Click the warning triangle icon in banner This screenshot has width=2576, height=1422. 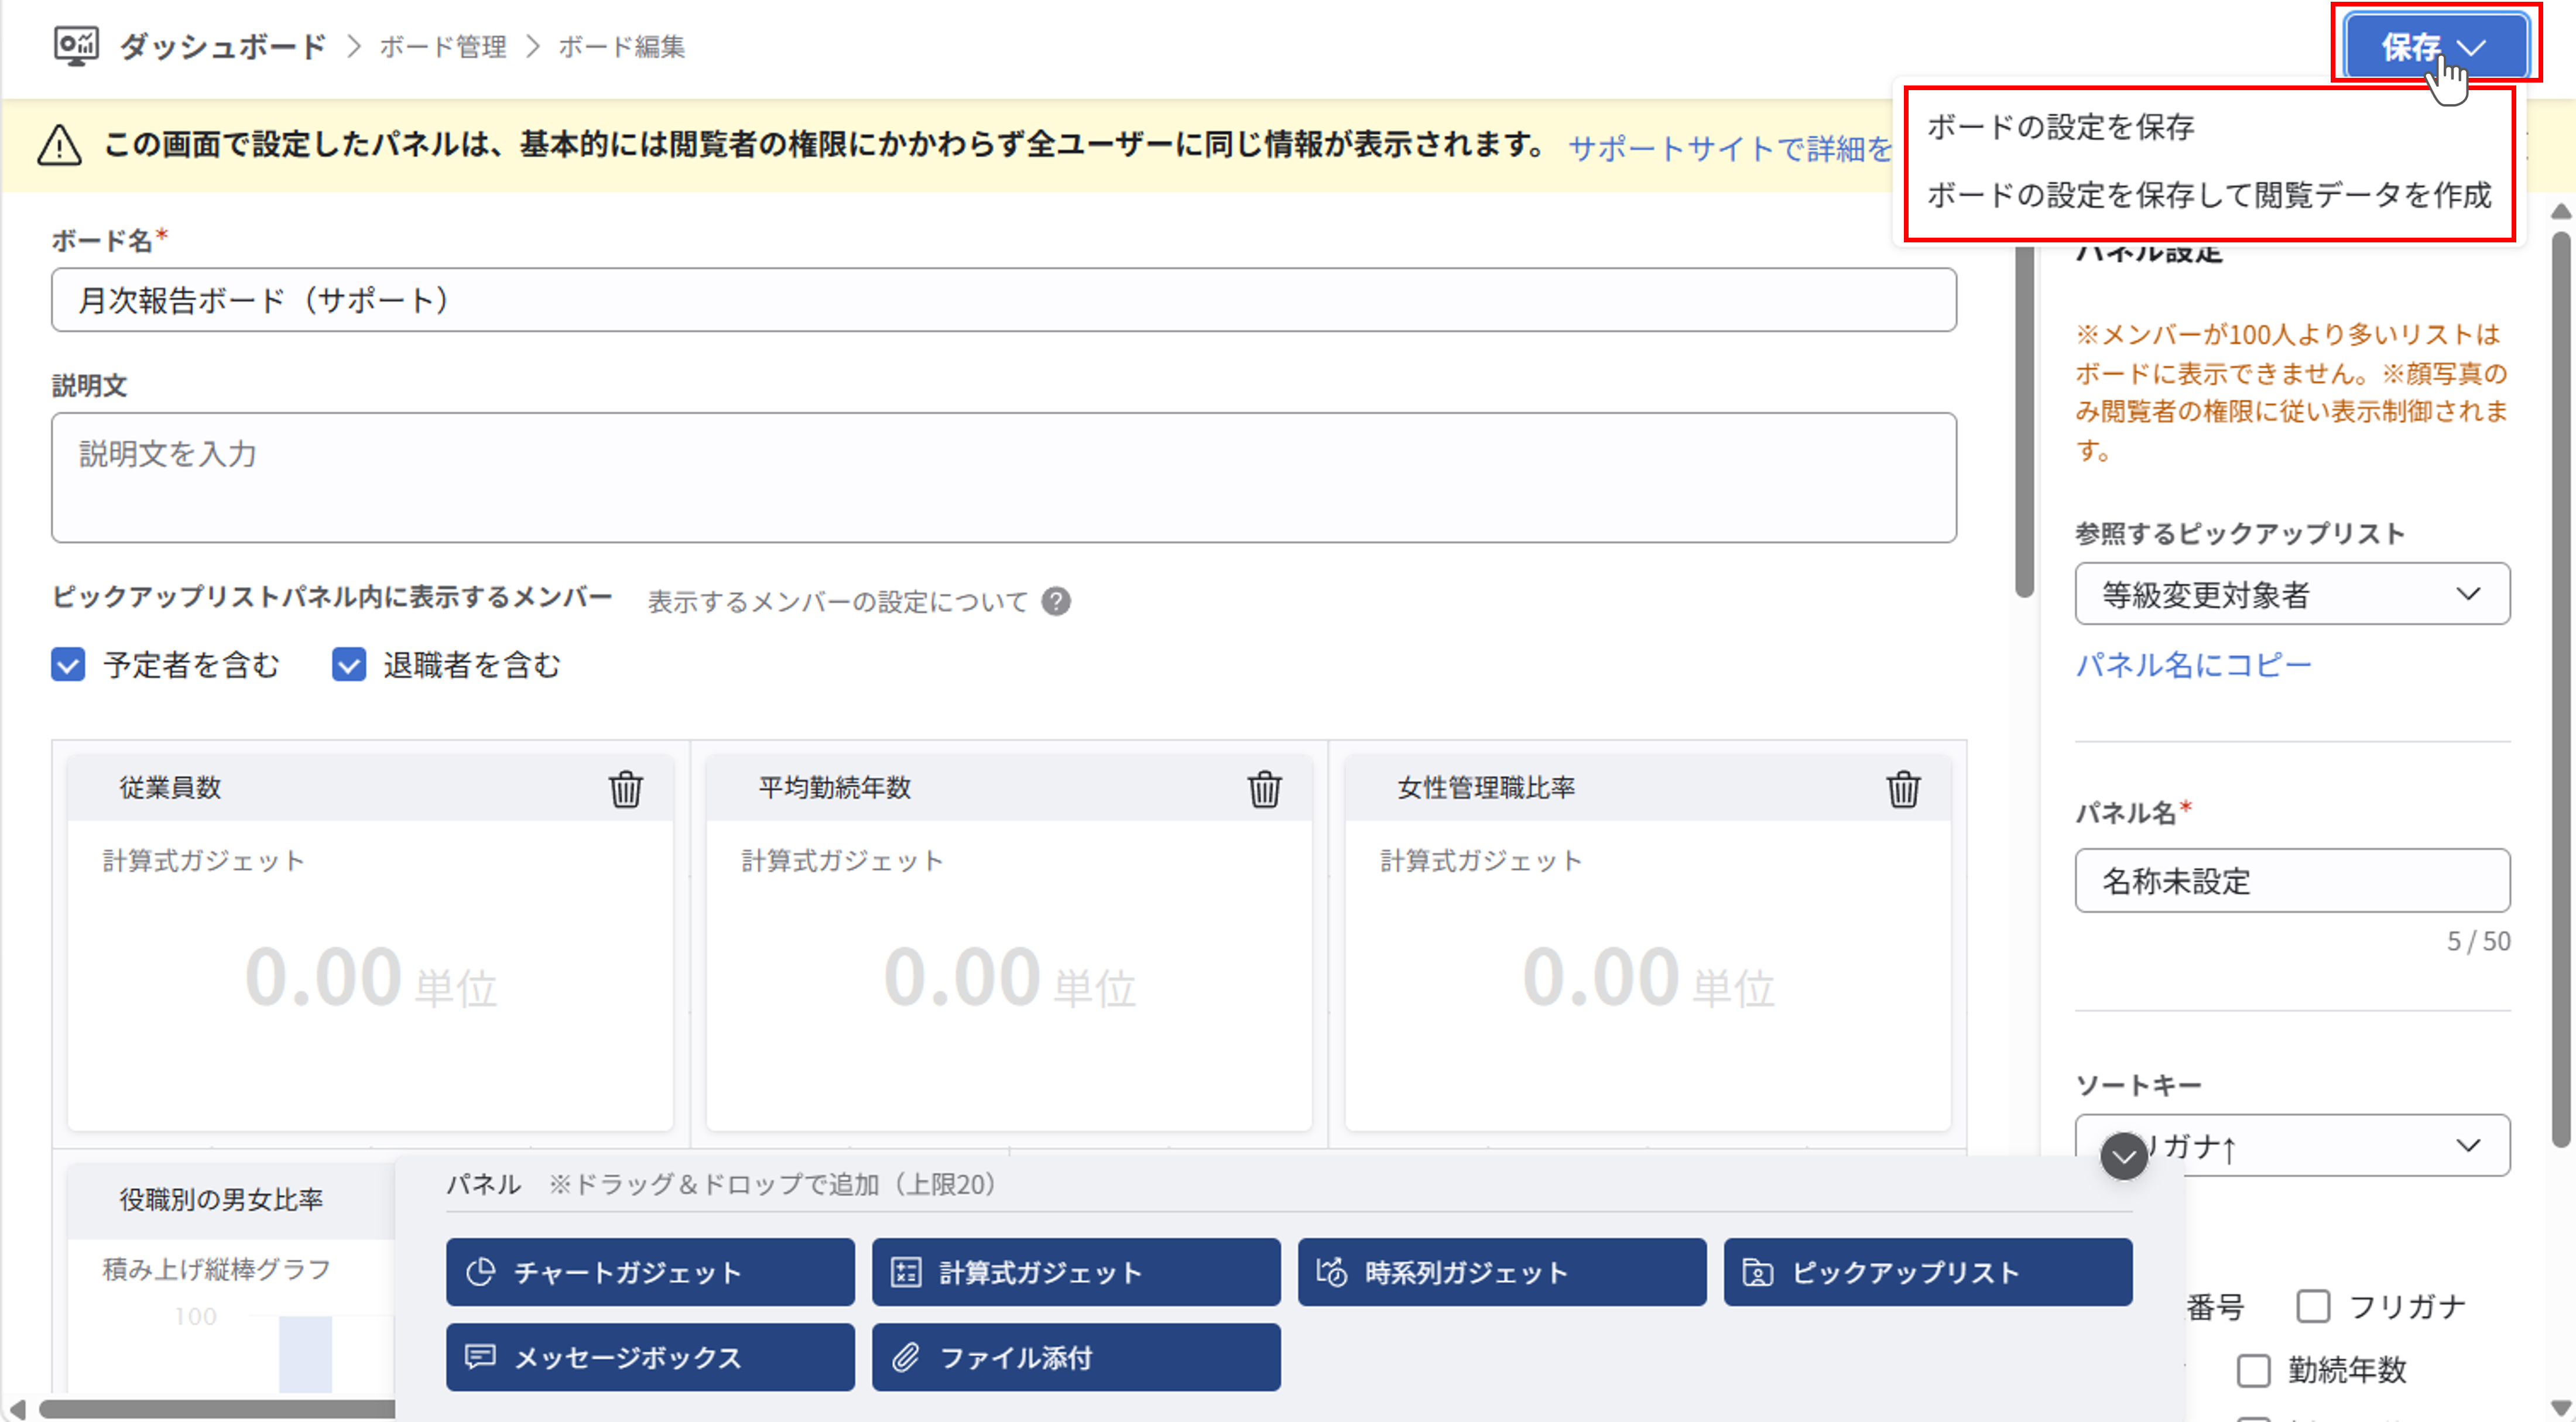click(59, 146)
